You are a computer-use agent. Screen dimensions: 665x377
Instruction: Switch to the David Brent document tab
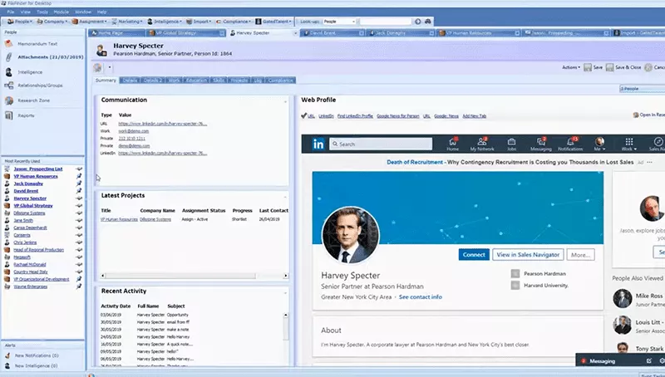click(332, 32)
